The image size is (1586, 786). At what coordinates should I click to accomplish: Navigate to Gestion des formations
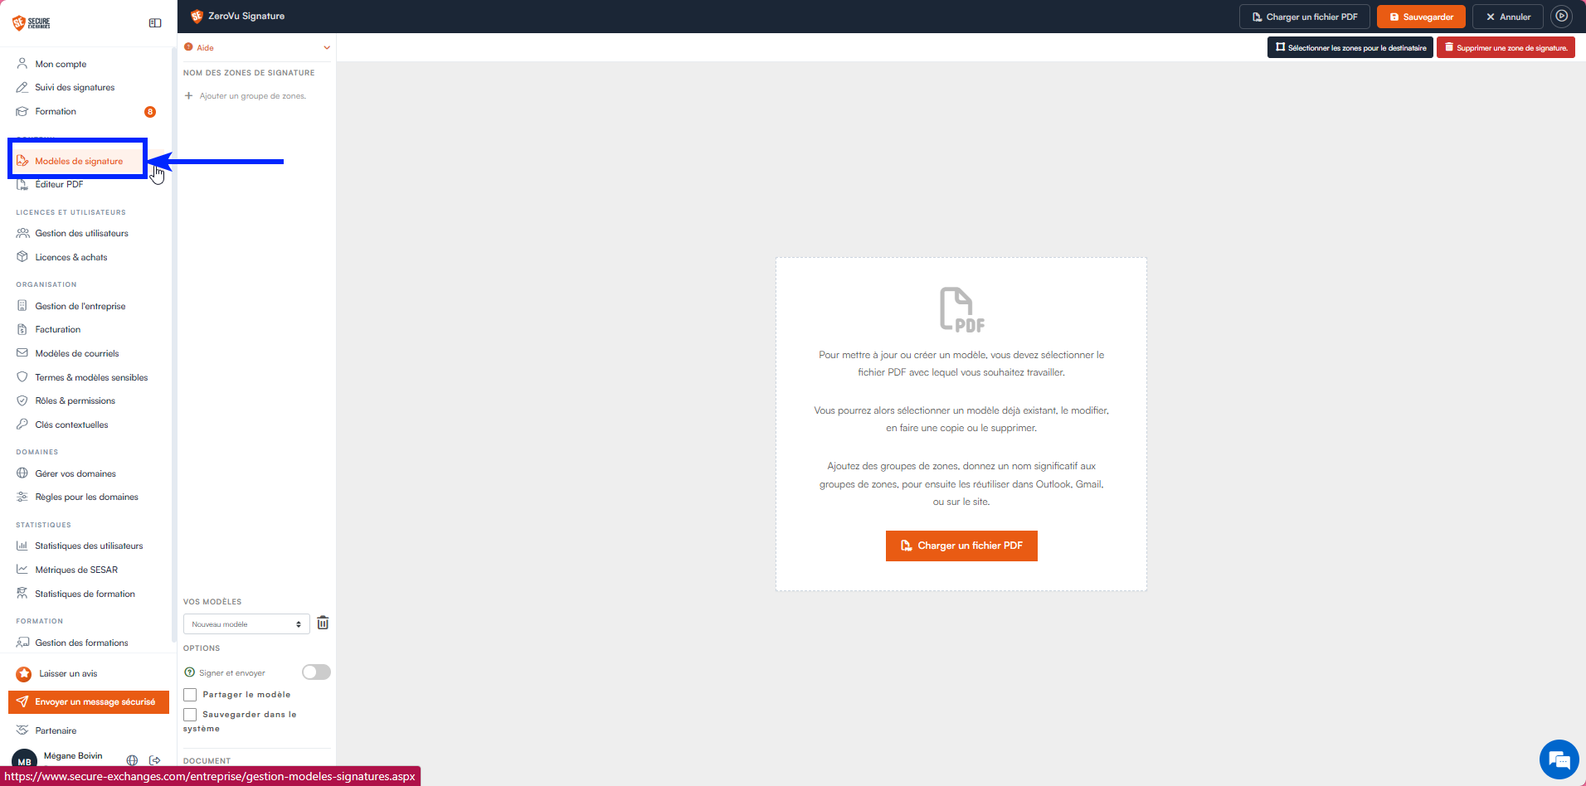tap(81, 643)
